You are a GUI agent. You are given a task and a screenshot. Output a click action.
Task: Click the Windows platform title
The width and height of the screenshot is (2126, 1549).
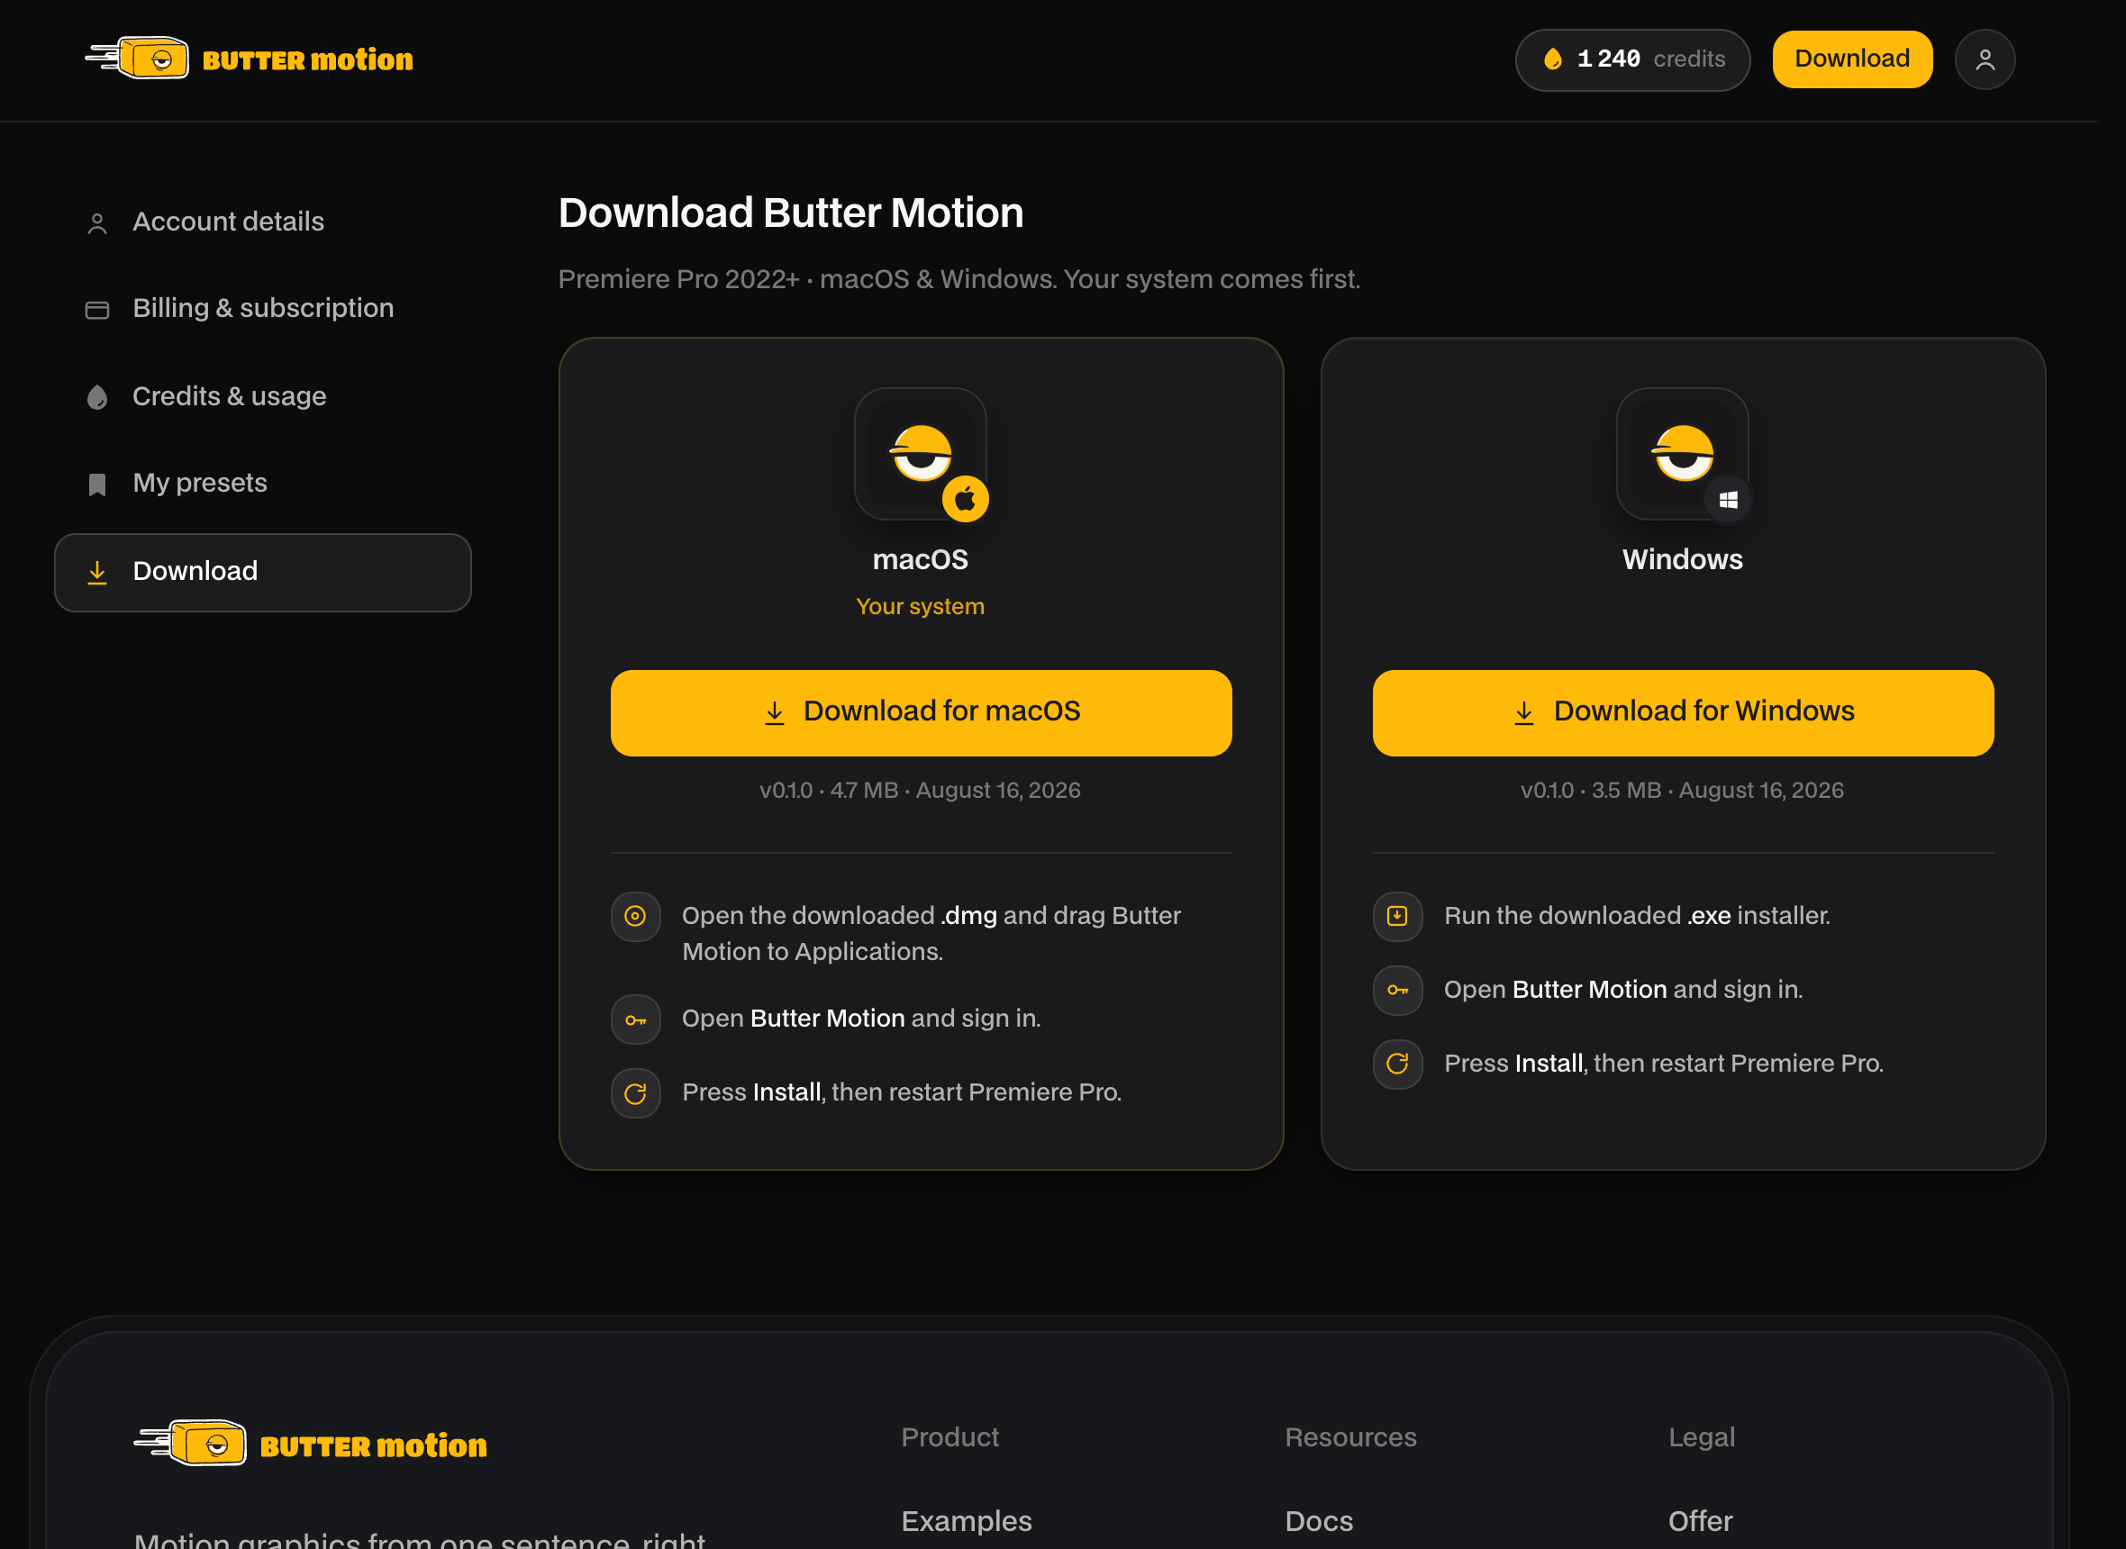point(1683,560)
